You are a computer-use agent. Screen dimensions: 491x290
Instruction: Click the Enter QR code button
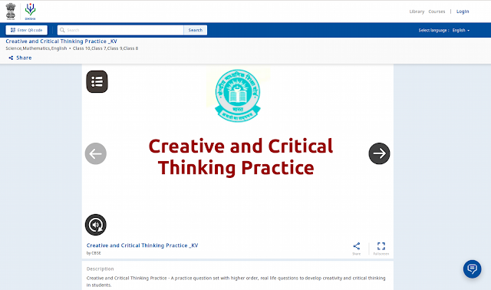27,30
